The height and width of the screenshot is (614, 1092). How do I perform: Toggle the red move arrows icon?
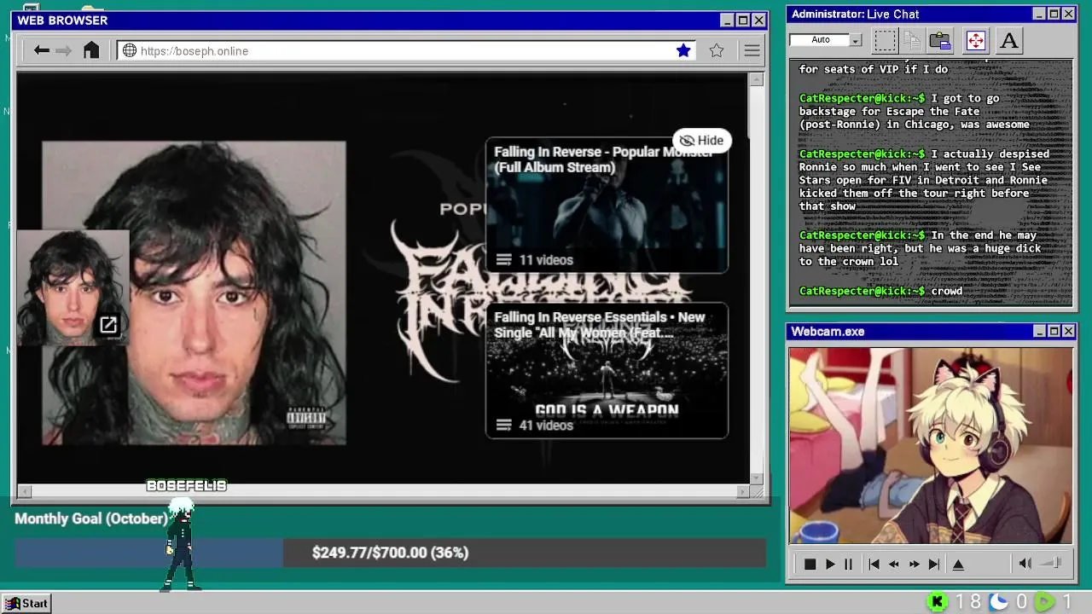(x=975, y=40)
